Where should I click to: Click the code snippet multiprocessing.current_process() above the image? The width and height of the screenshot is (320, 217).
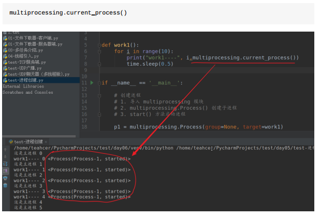(68, 12)
